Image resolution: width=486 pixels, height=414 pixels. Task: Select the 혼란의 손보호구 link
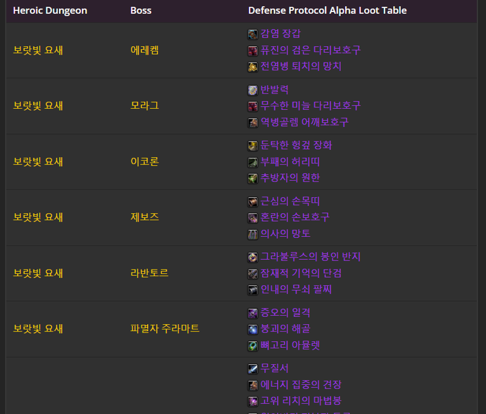point(295,217)
